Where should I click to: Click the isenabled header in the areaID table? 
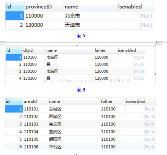pos(140,102)
